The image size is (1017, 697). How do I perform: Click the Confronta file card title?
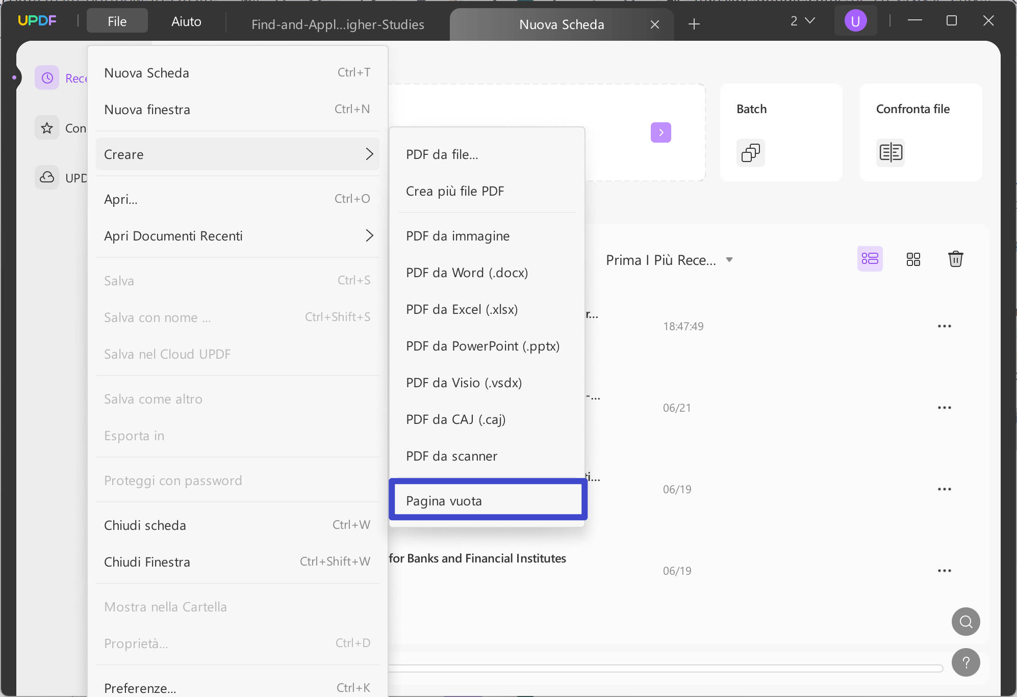pos(912,109)
